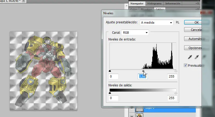Click the input highlight value field 255
This screenshot has height=117, width=215.
(172, 76)
